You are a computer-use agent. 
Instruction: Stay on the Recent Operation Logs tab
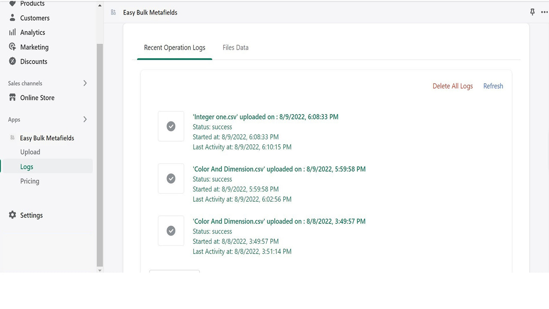pyautogui.click(x=174, y=47)
